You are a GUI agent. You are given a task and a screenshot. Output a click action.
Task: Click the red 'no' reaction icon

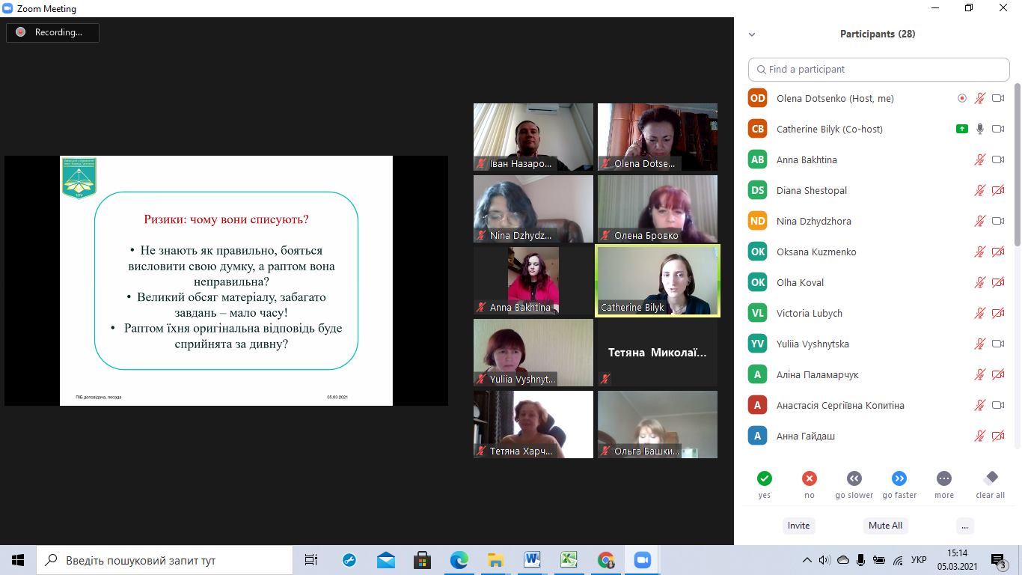[x=809, y=478]
